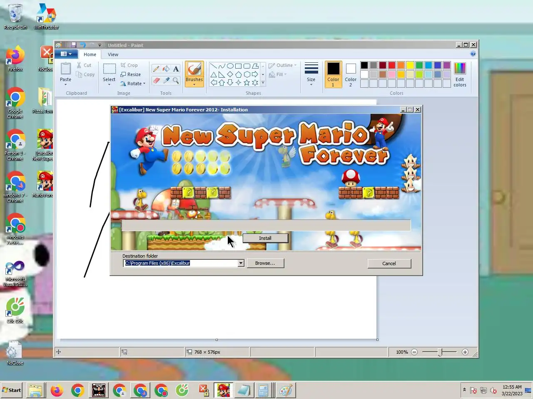Open the Destination folder combo box arrow

241,263
